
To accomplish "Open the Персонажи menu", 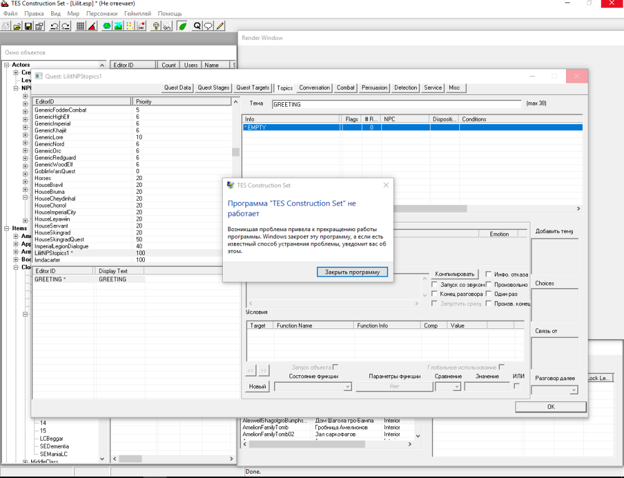I will coord(102,14).
